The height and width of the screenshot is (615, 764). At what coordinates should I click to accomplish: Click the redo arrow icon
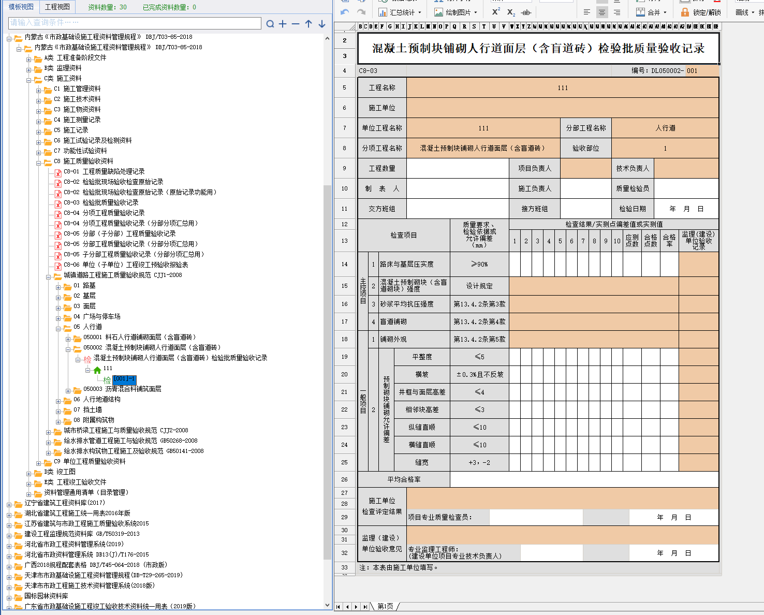(x=361, y=12)
